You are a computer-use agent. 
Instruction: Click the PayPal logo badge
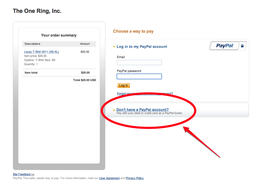pos(225,46)
